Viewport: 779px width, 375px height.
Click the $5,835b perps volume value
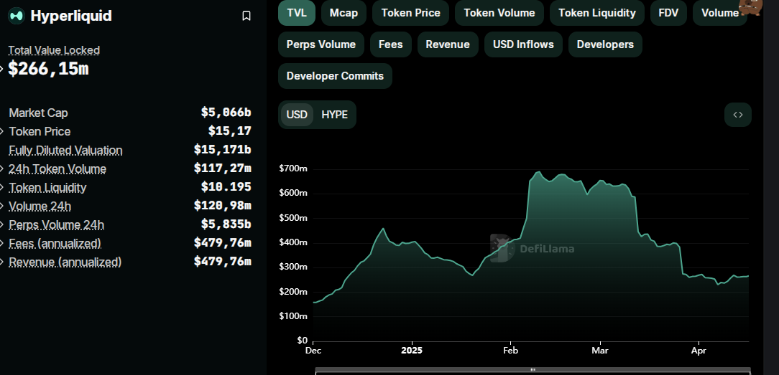tap(226, 224)
